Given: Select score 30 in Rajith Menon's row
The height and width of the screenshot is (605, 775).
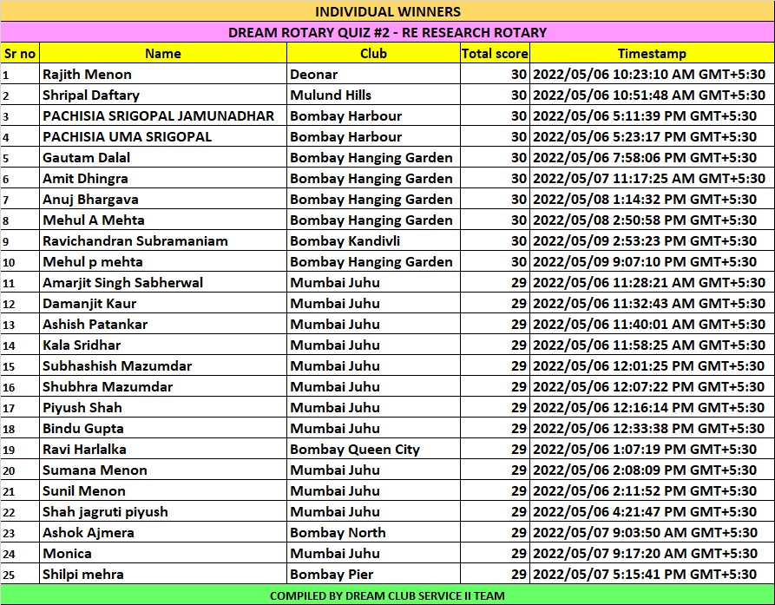Looking at the screenshot, I should (495, 74).
